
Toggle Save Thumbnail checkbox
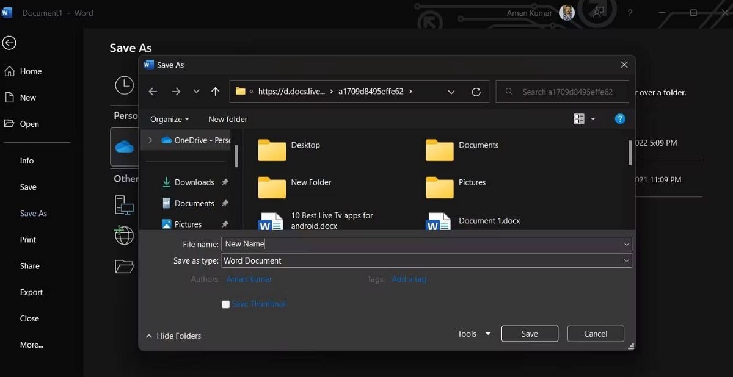pos(226,304)
